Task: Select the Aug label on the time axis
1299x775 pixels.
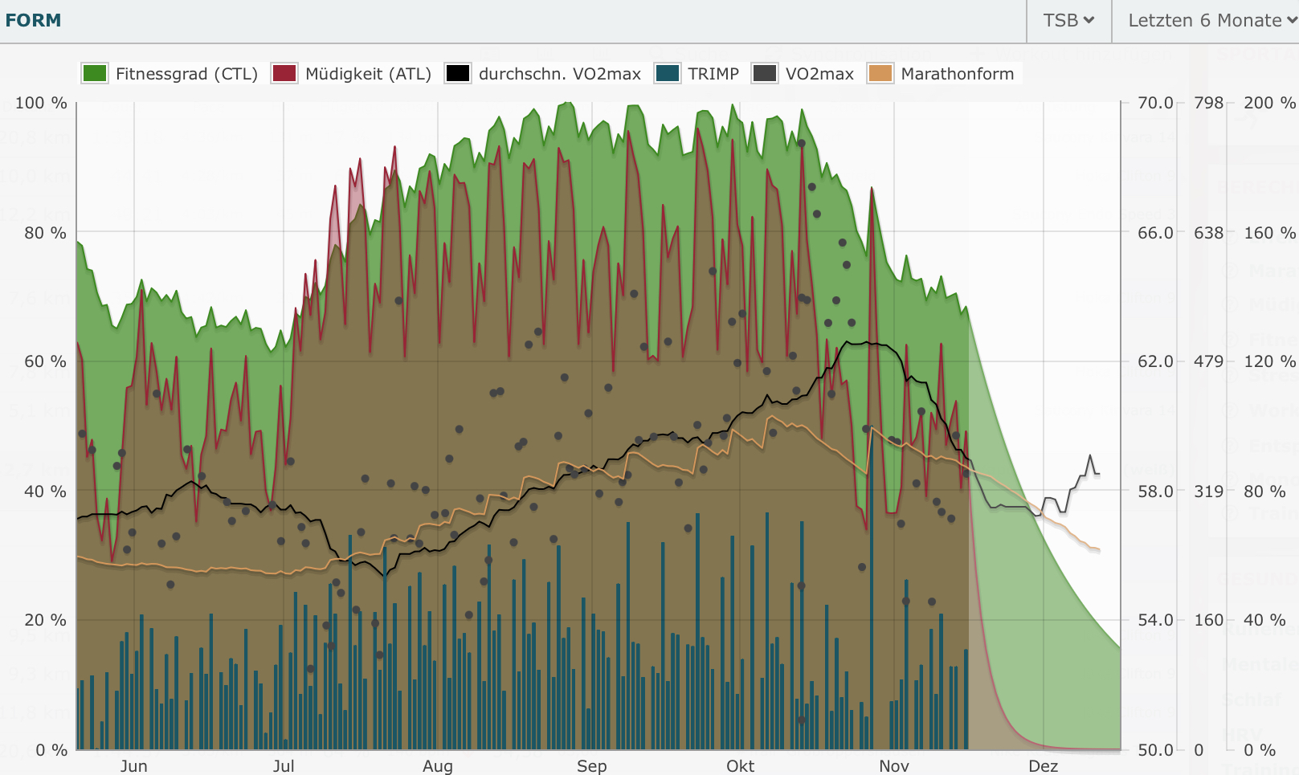Action: point(438,765)
